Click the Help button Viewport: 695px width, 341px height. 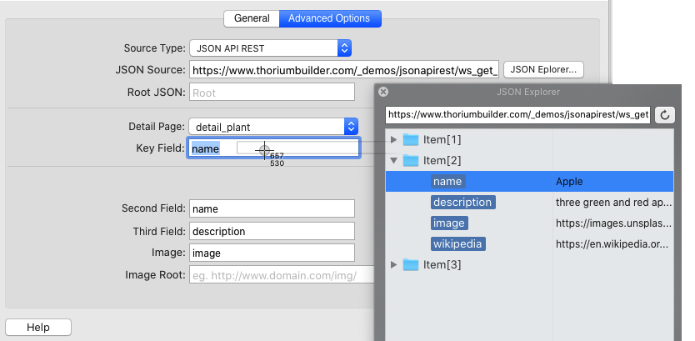(x=38, y=328)
